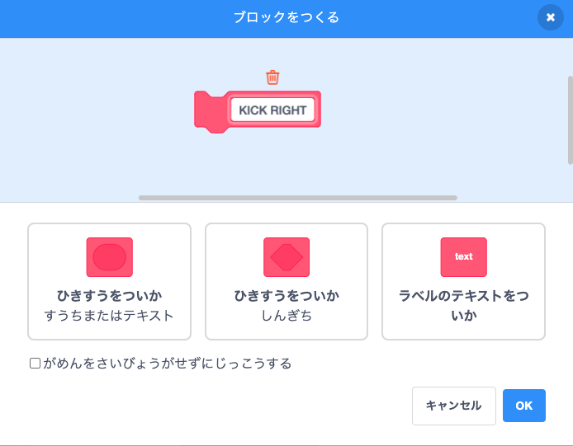Image resolution: width=573 pixels, height=446 pixels.
Task: Enable the がめんをさいびょうがせずにじっこうする checkbox
Action: [x=36, y=363]
